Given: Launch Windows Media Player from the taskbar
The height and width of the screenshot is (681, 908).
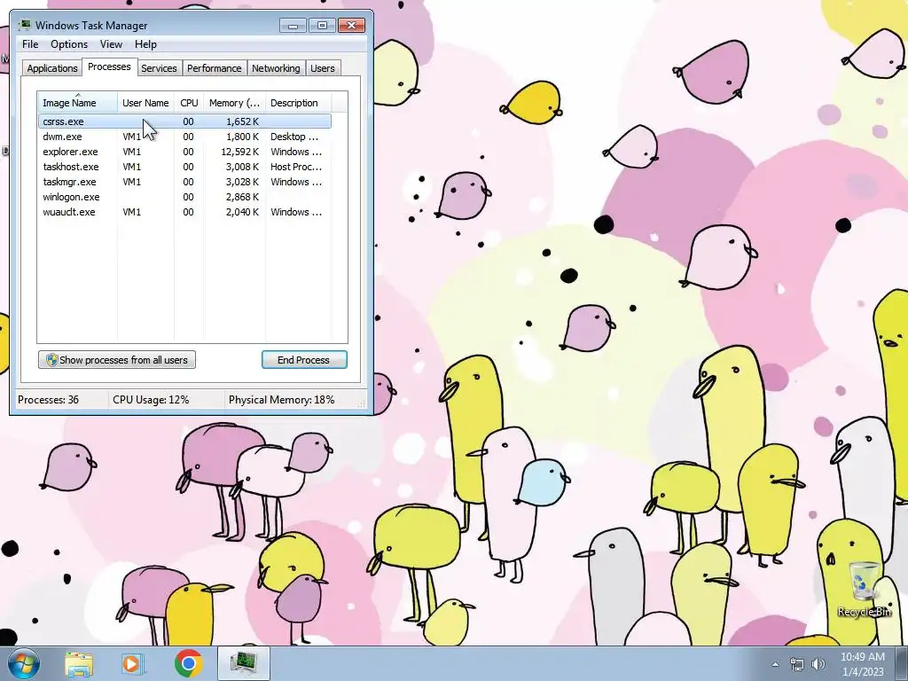Looking at the screenshot, I should [131, 663].
